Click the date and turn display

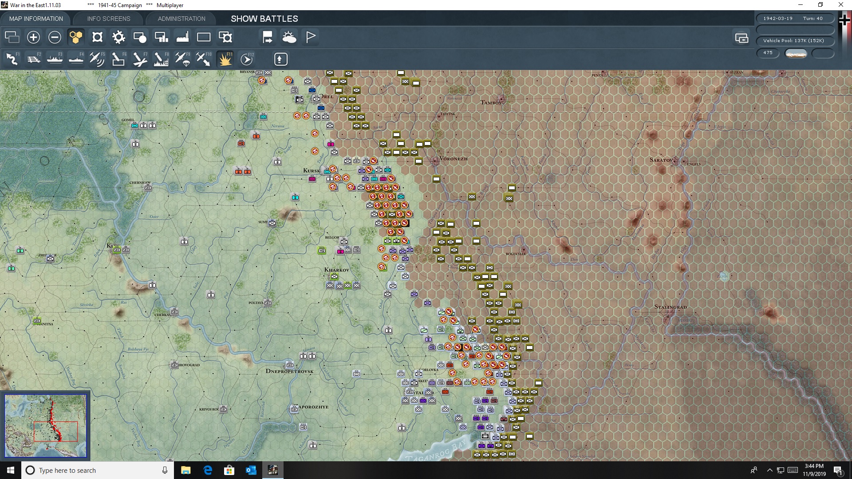pos(795,19)
